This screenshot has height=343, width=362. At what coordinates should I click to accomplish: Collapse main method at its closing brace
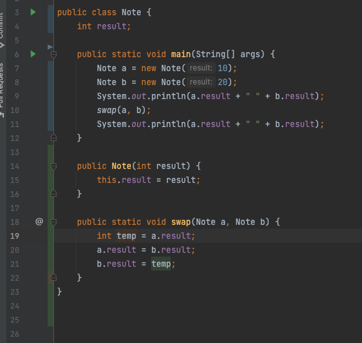pyautogui.click(x=53, y=138)
